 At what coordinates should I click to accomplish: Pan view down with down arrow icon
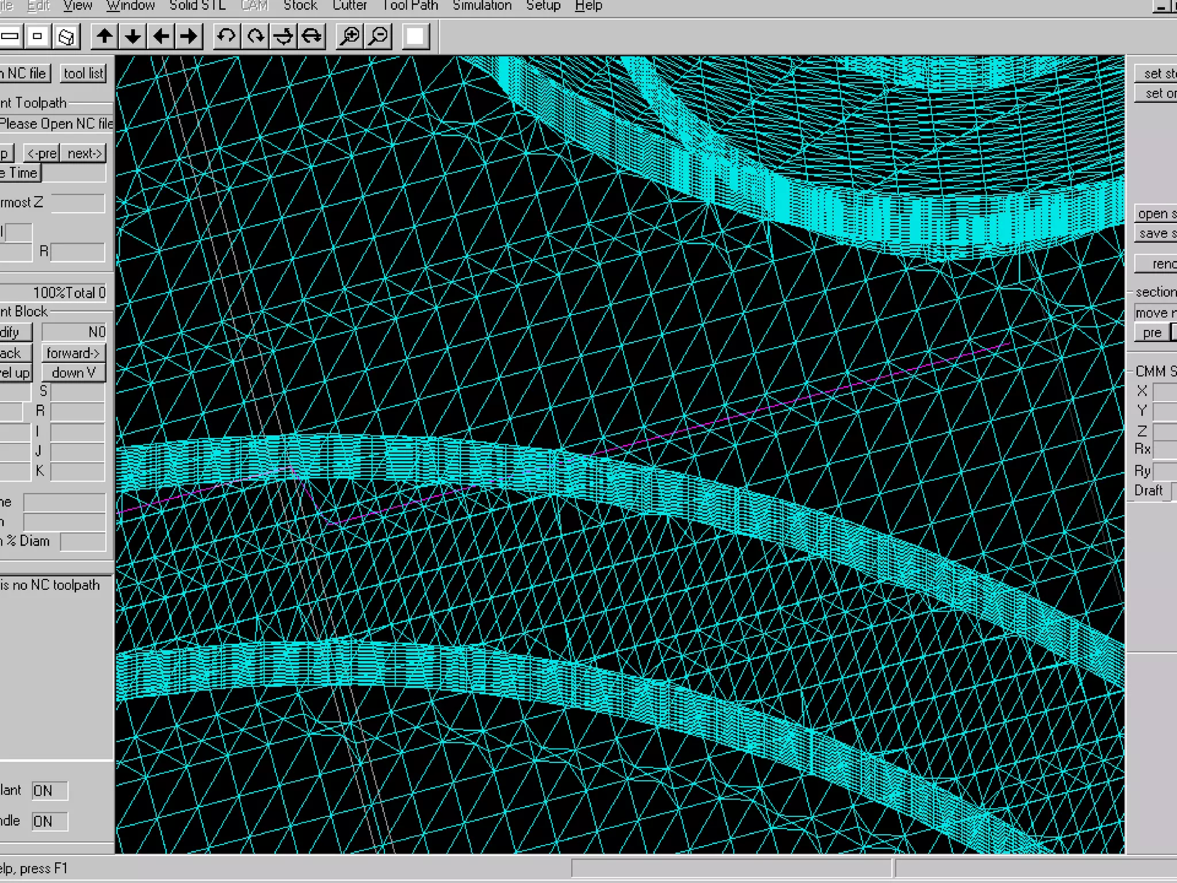(x=133, y=37)
